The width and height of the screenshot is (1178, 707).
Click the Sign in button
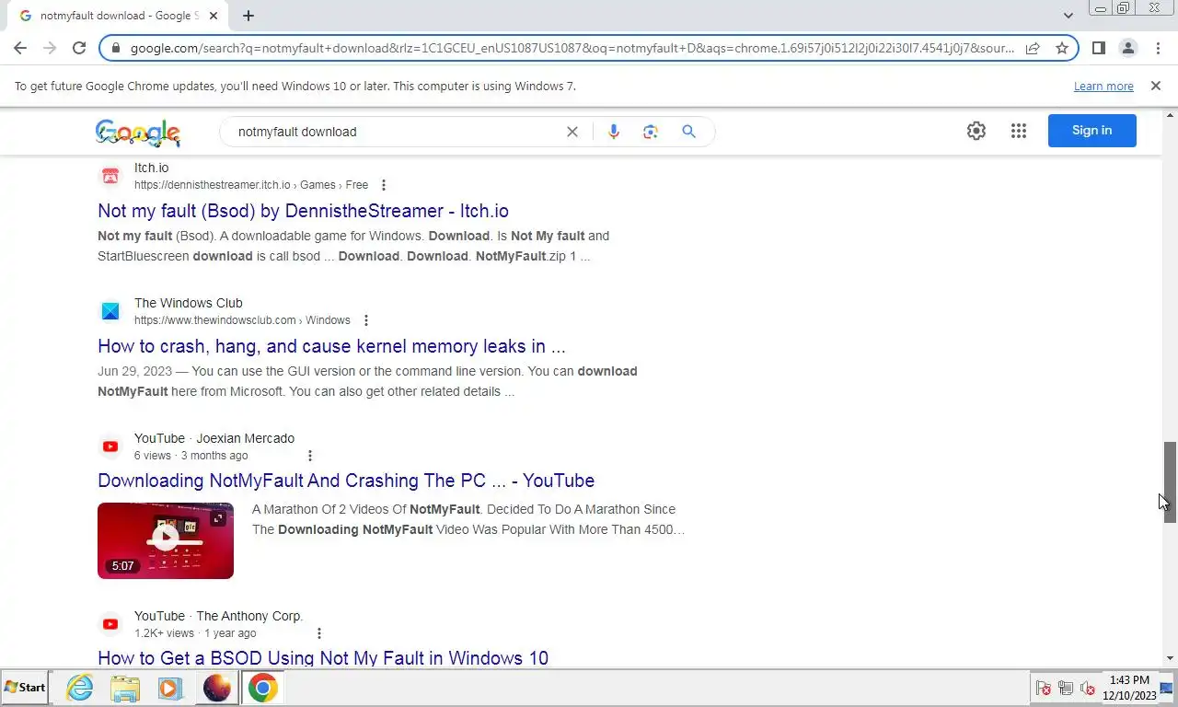1091,131
